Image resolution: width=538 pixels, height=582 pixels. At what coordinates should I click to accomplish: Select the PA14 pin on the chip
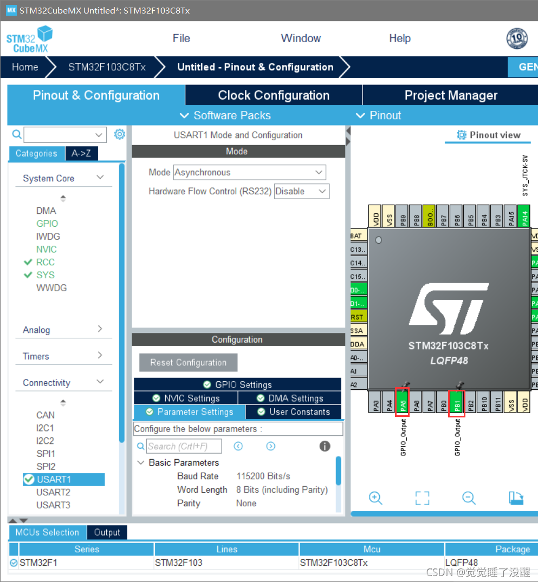pos(524,216)
